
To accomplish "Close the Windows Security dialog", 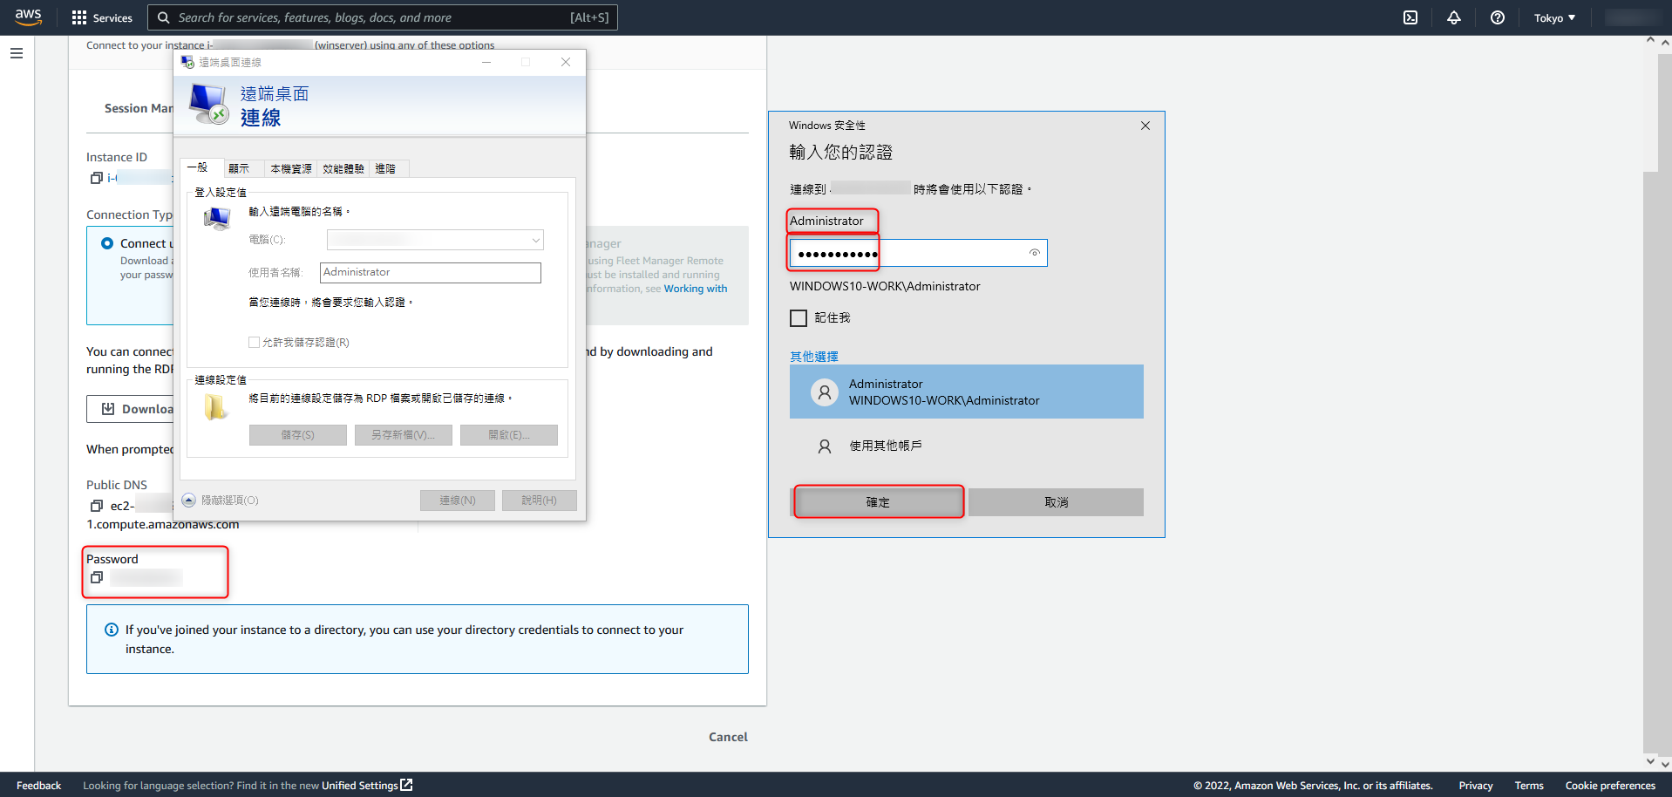I will click(x=1145, y=126).
